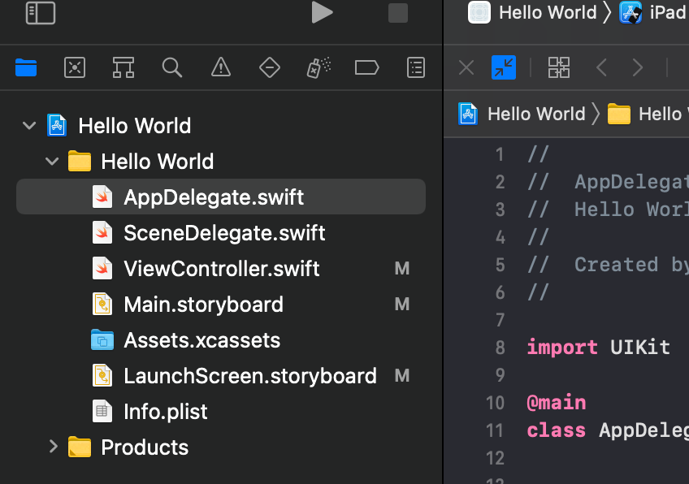Screen dimensions: 689x484
Task: Switch to the Project navigator tab
Action: coord(25,67)
